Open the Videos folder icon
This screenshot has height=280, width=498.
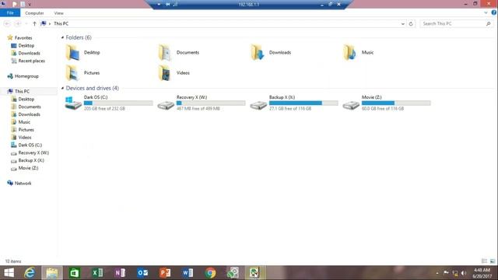pos(165,72)
